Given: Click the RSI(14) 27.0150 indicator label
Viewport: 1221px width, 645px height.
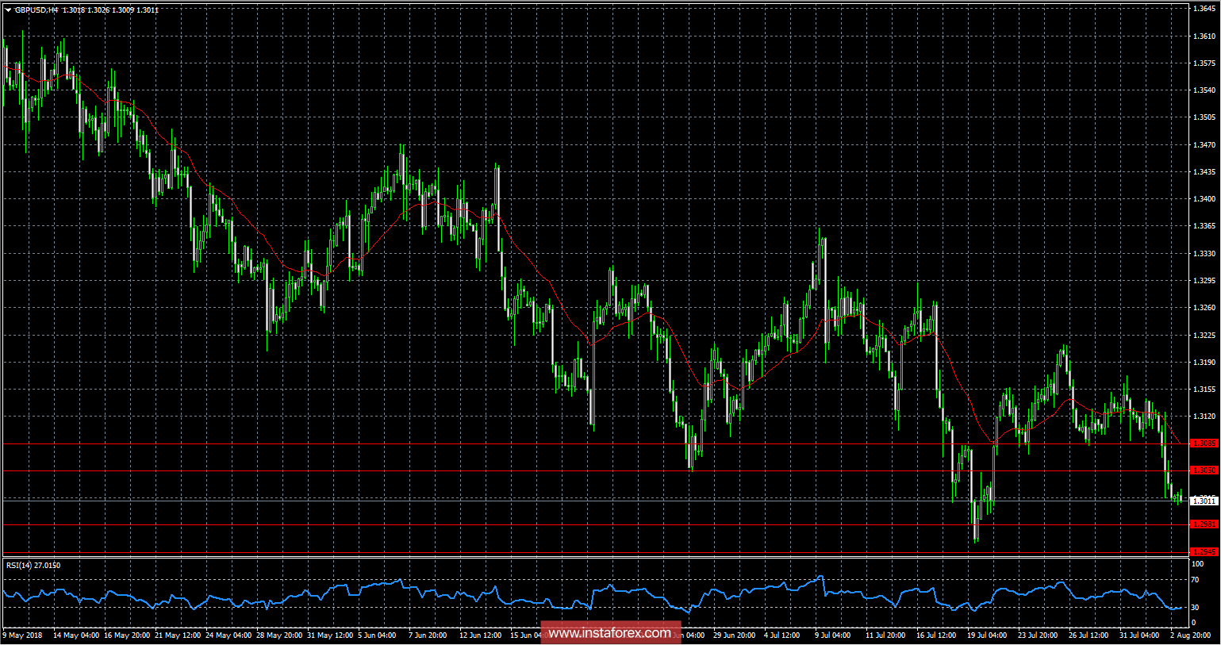Looking at the screenshot, I should [33, 566].
